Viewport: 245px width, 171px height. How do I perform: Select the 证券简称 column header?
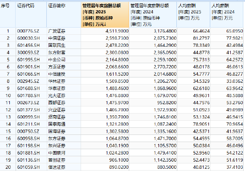[64, 15]
